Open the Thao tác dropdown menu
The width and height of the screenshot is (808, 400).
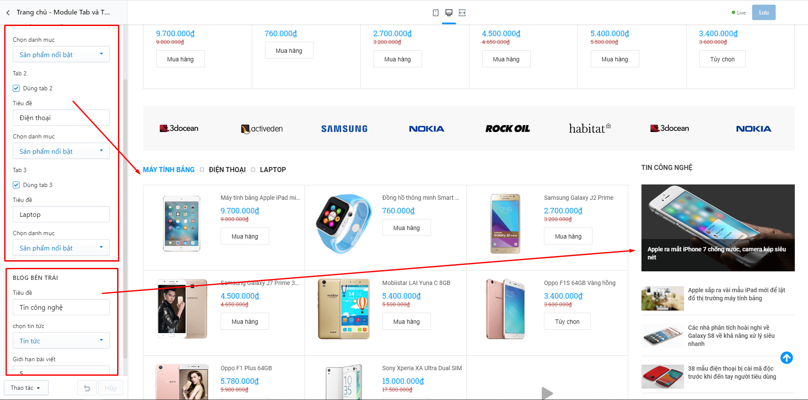click(x=26, y=388)
